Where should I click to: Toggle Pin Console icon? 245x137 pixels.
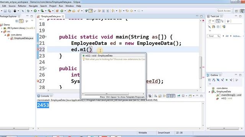point(179,96)
